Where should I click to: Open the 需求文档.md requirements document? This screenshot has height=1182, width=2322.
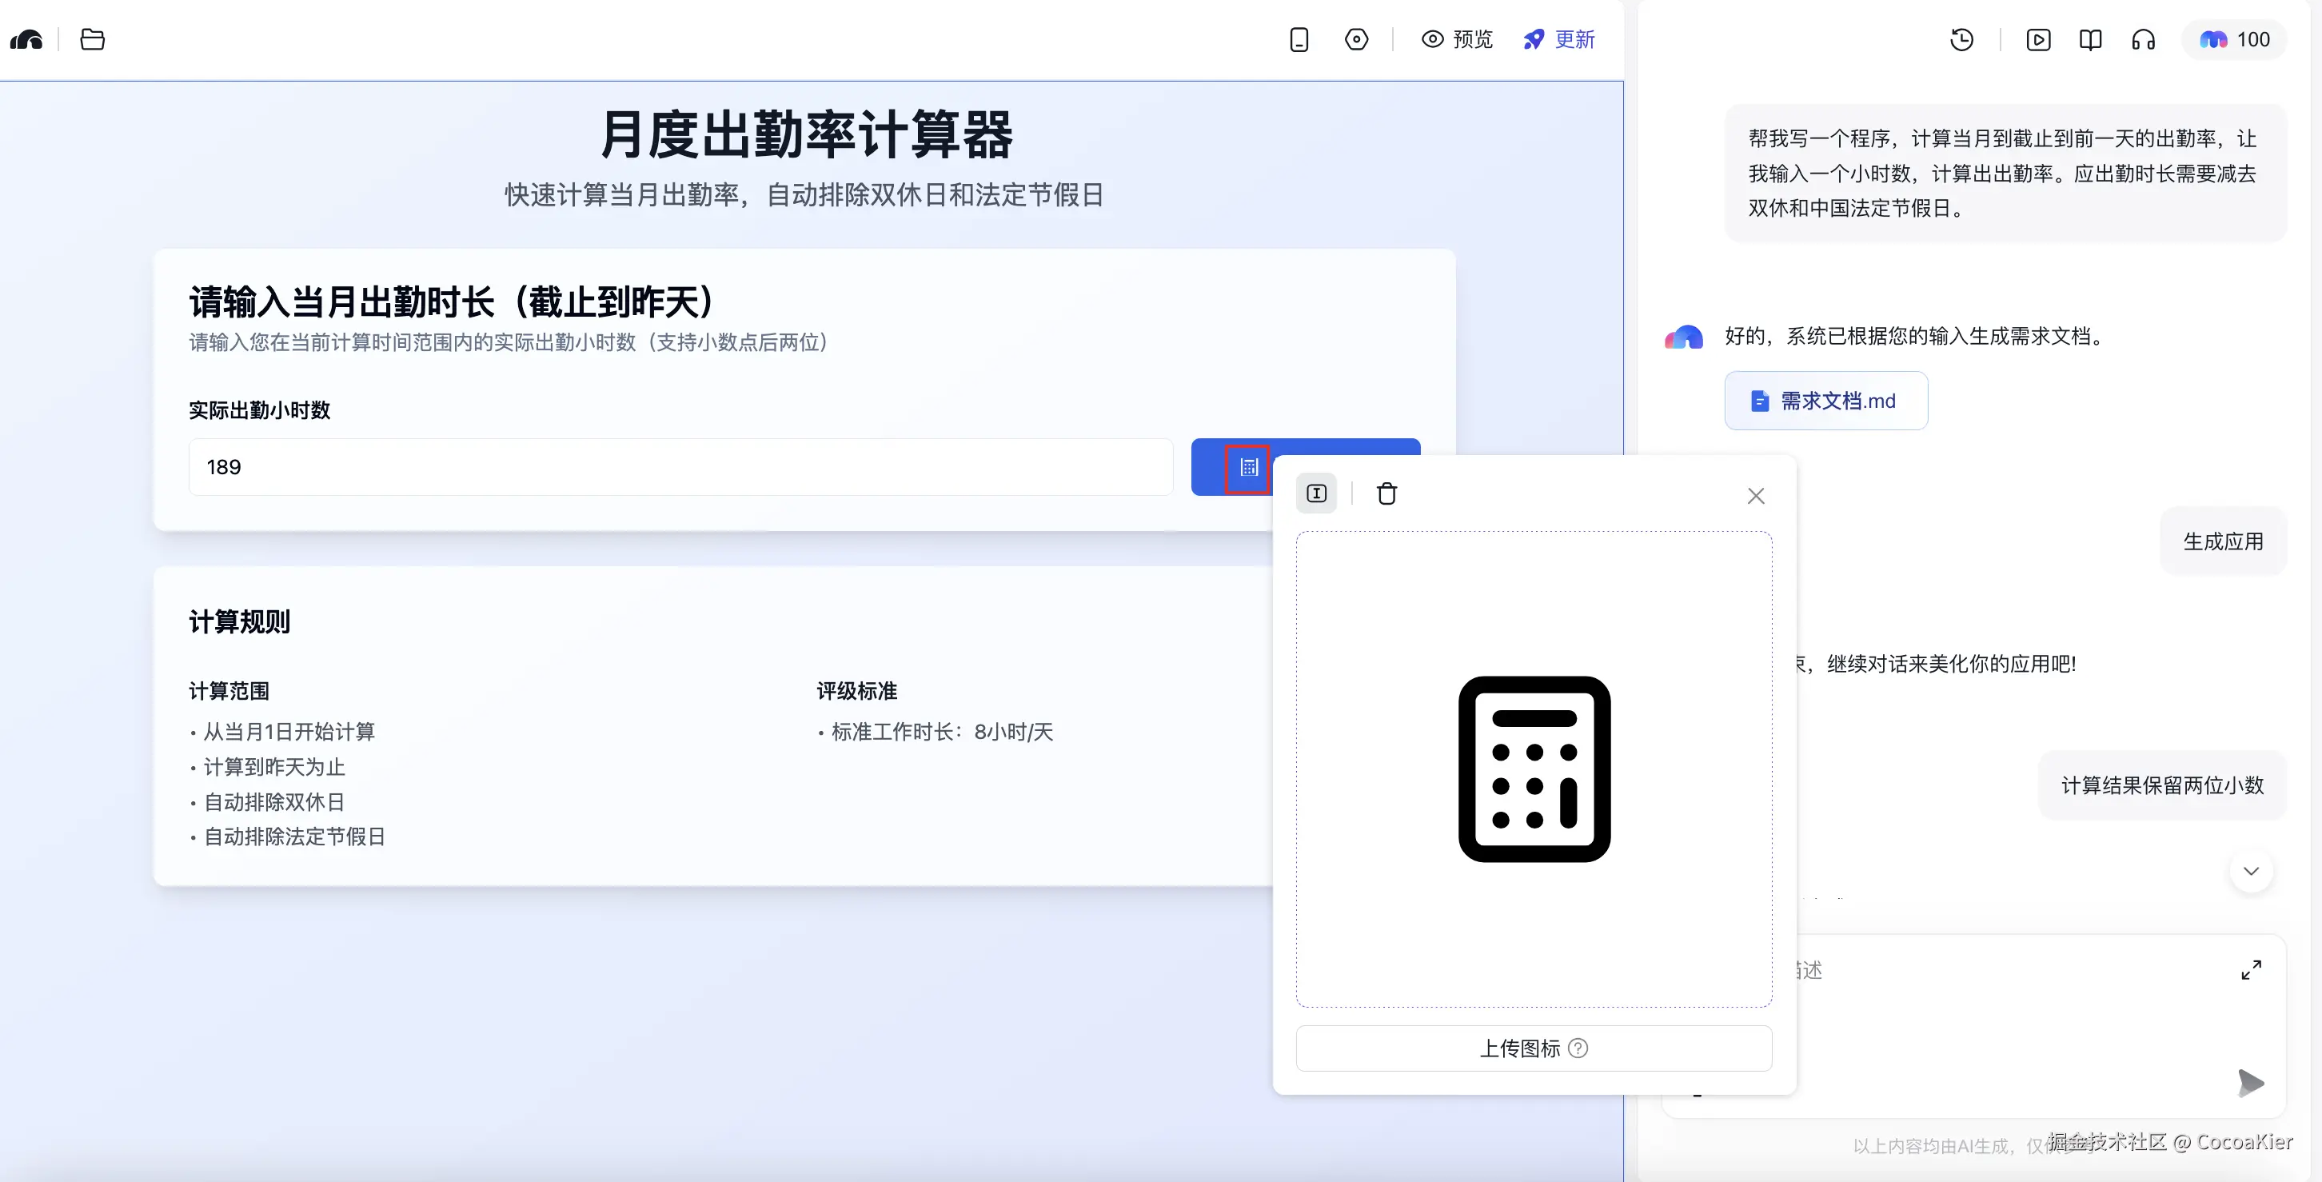pos(1825,401)
